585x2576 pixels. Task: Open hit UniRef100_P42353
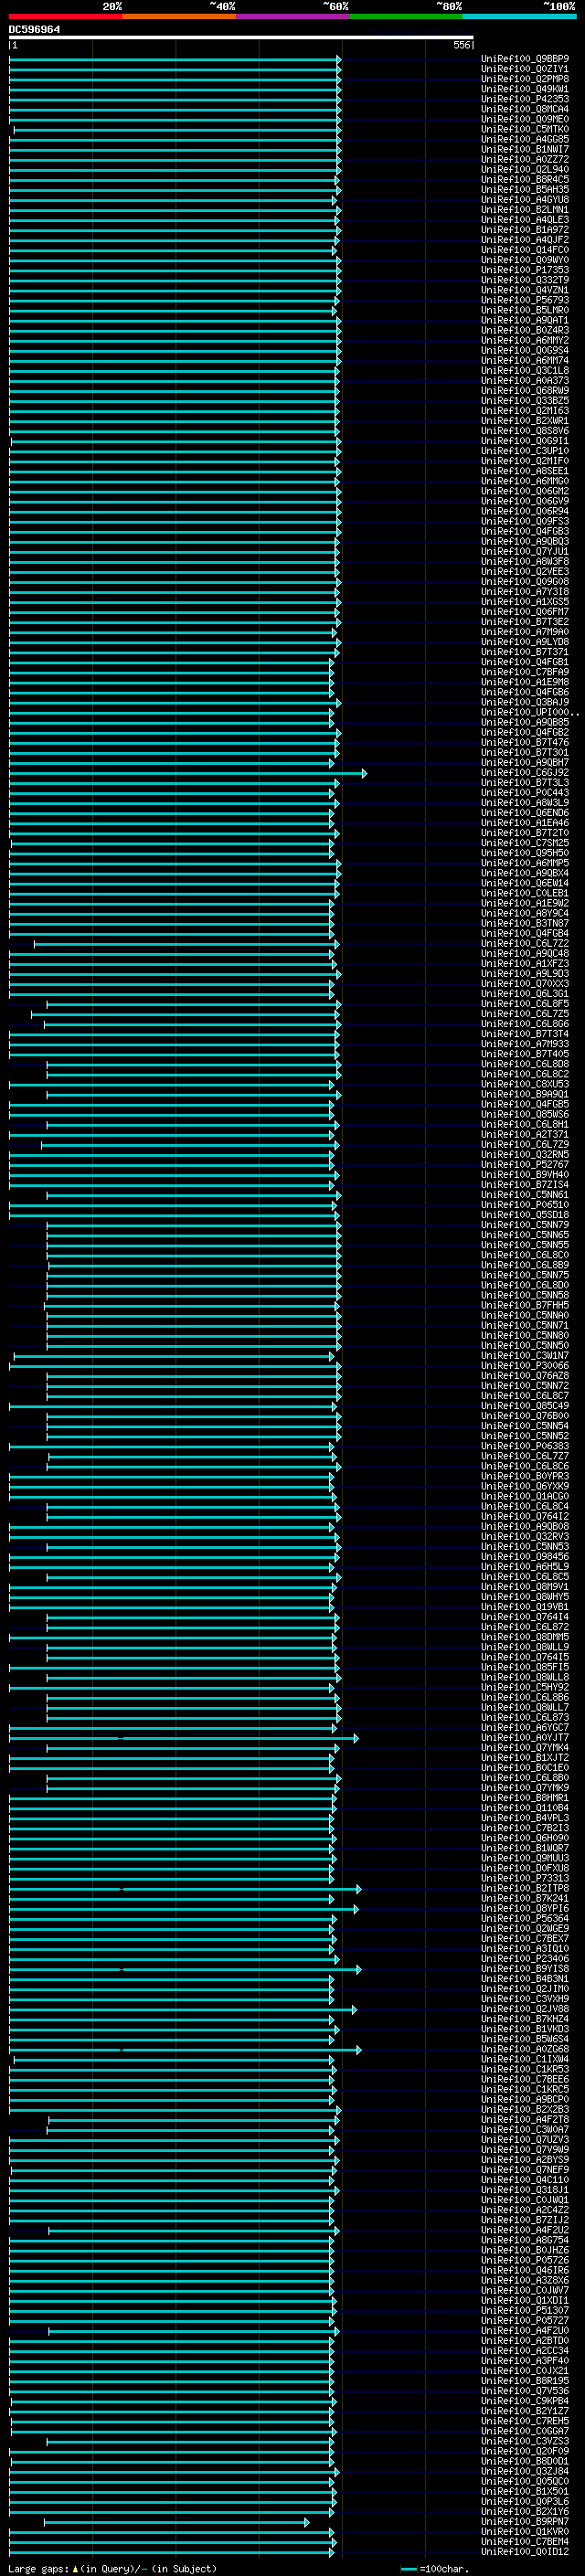[525, 99]
